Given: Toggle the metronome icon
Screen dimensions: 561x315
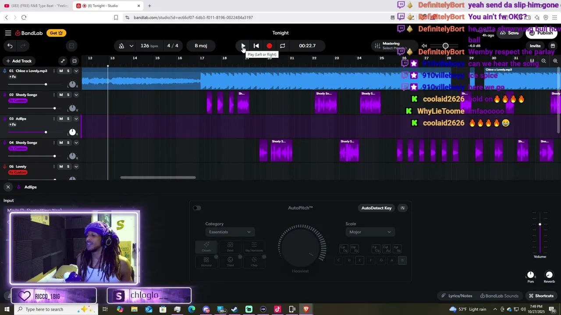Looking at the screenshot, I should (x=121, y=46).
